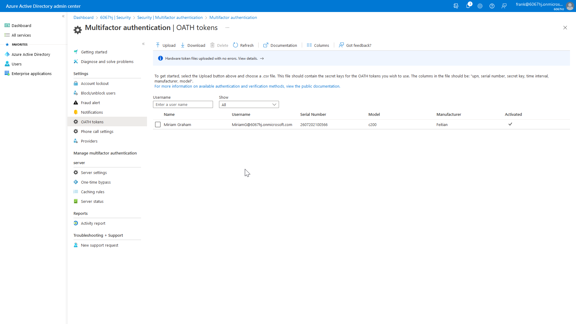
Task: Open the Azure Active Directory sidebar icon
Action: pos(7,54)
